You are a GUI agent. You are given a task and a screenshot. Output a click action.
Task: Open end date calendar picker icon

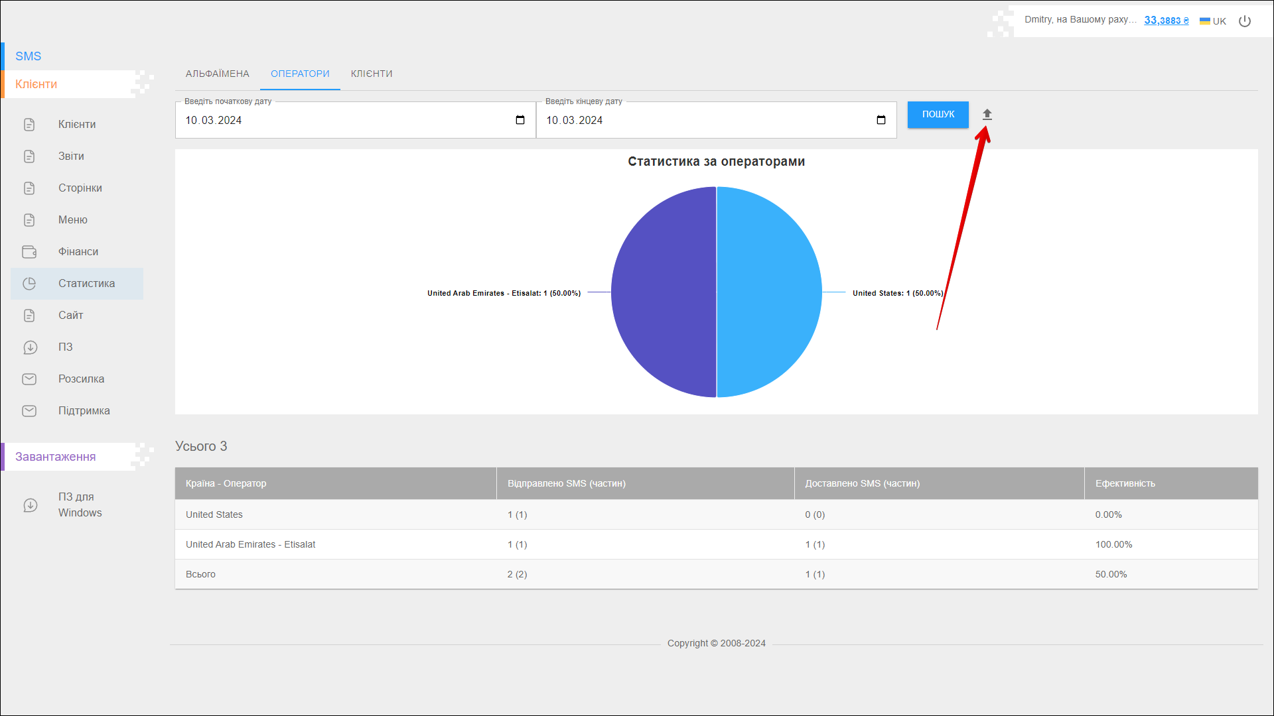pos(881,120)
